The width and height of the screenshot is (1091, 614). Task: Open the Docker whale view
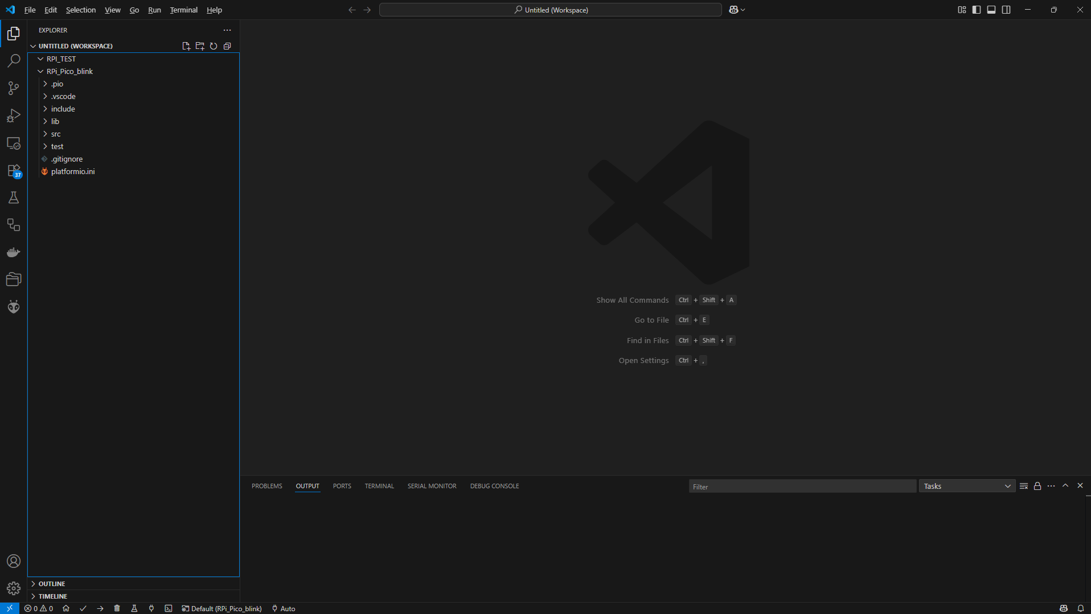(x=14, y=252)
